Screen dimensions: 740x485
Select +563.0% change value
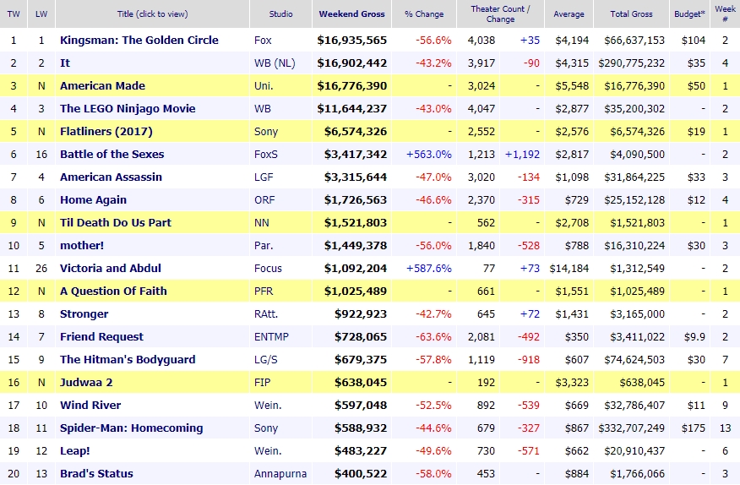coord(429,155)
